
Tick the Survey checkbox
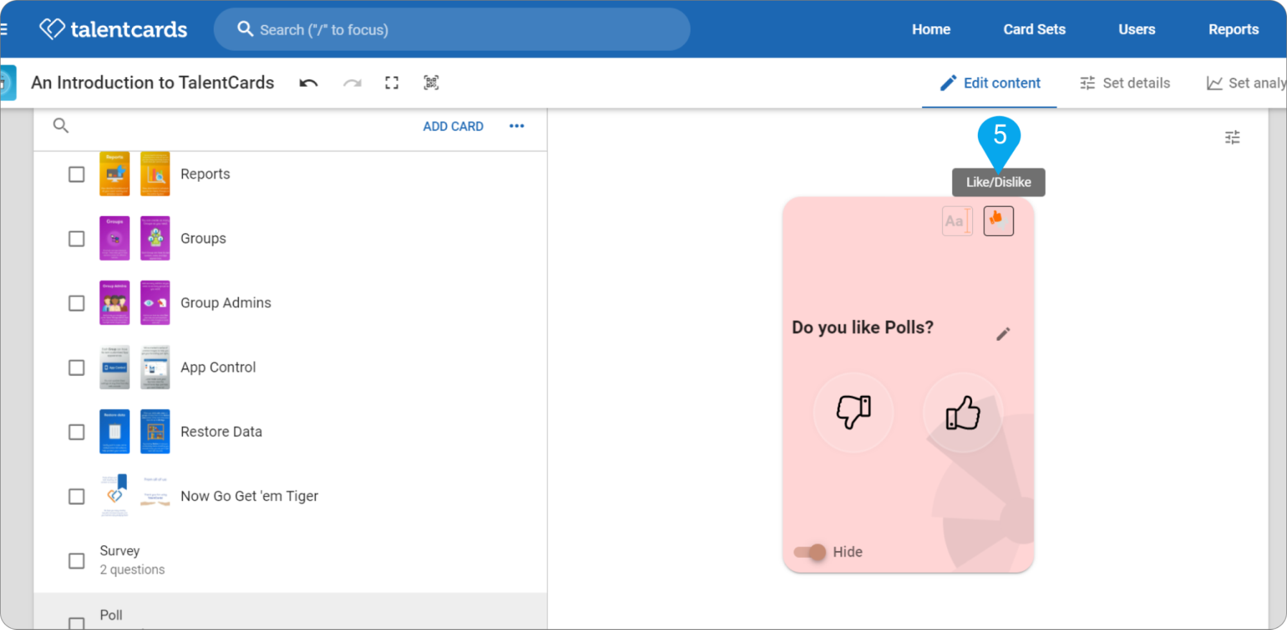point(77,561)
